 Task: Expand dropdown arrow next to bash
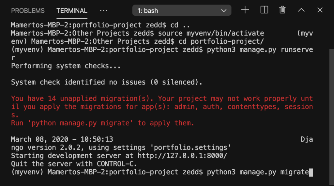pyautogui.click(x=224, y=11)
